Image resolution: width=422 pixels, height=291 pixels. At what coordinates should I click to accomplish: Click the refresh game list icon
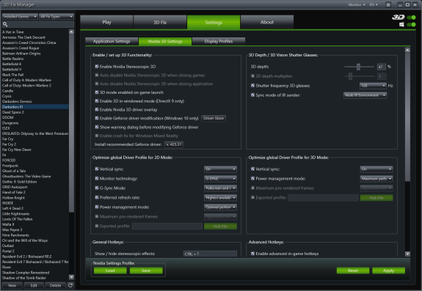pyautogui.click(x=70, y=285)
